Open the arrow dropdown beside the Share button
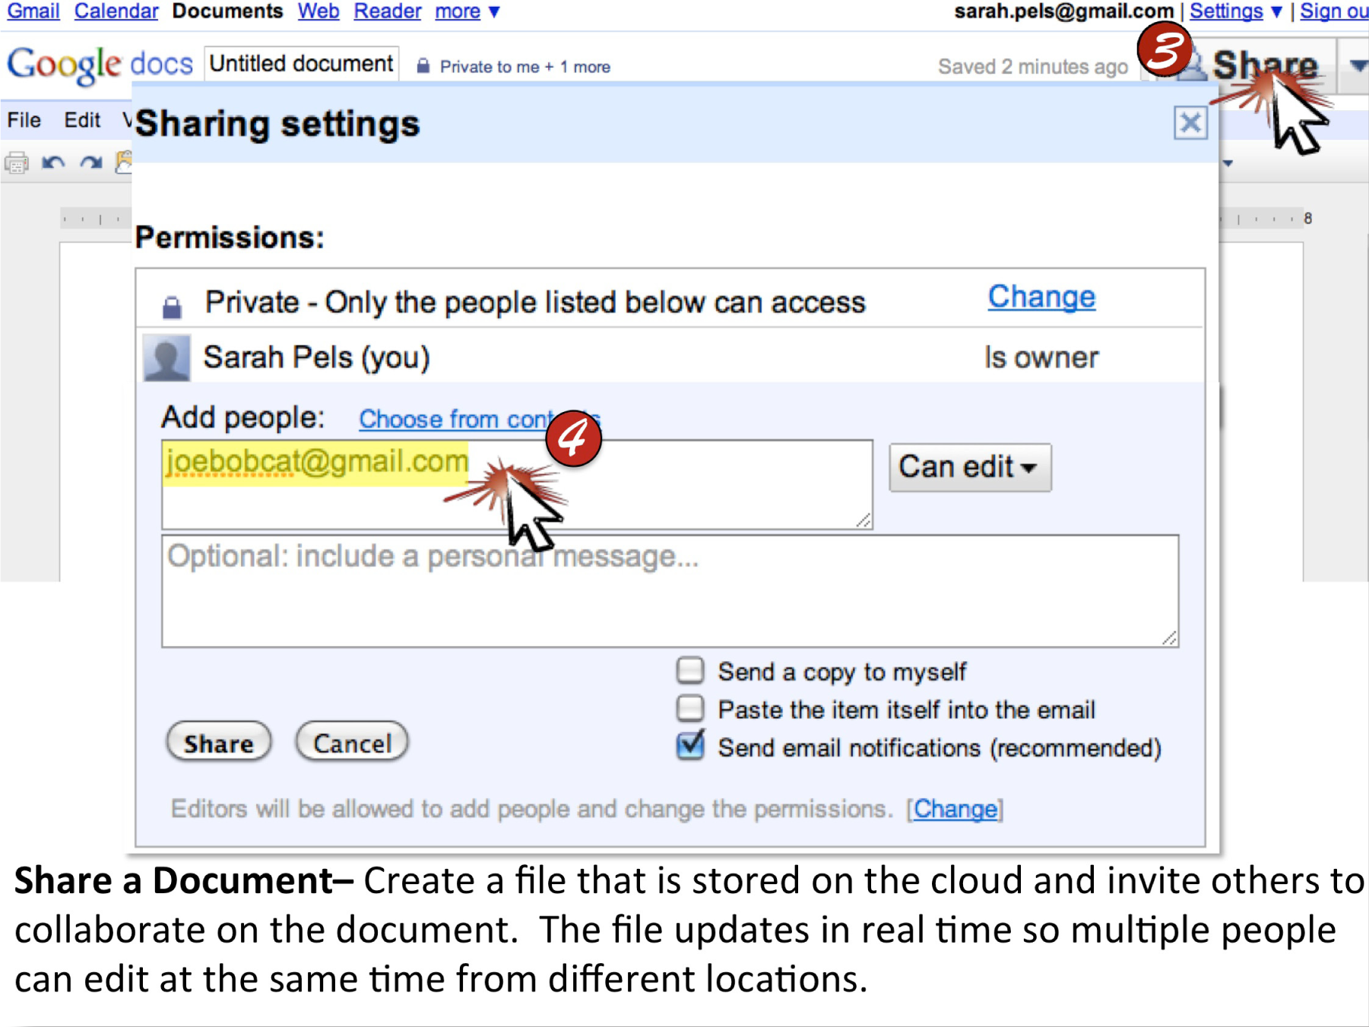Viewport: 1369px width, 1027px height. coord(1357,66)
